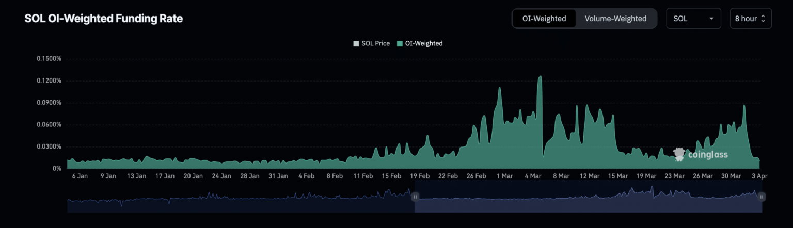
Task: Click the caret arrow in SOL selector
Action: tap(711, 19)
